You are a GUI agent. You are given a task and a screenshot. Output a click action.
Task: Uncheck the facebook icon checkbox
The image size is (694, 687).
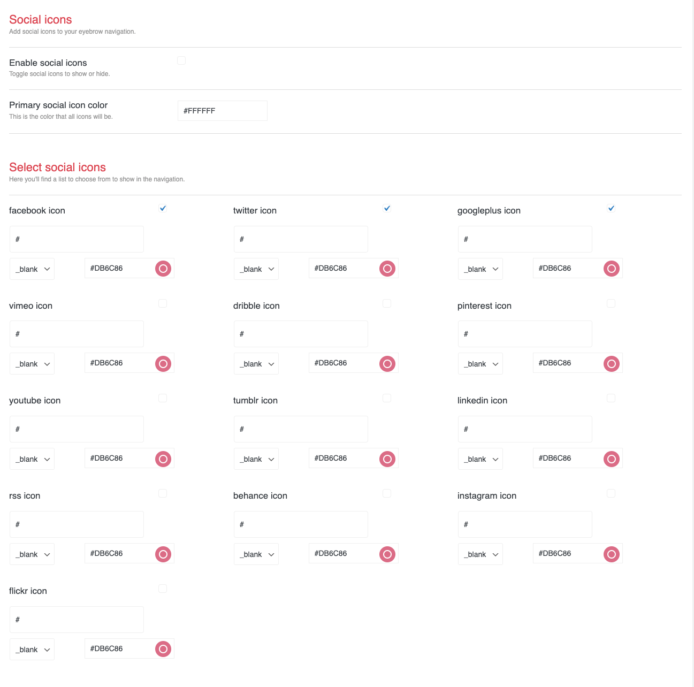click(163, 208)
